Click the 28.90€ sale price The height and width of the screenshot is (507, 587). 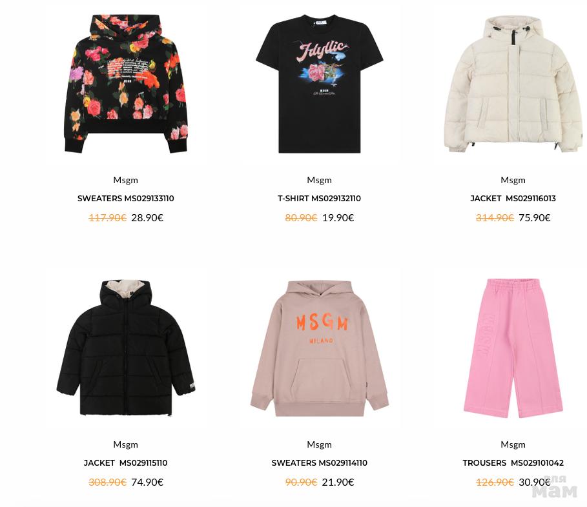click(x=147, y=217)
